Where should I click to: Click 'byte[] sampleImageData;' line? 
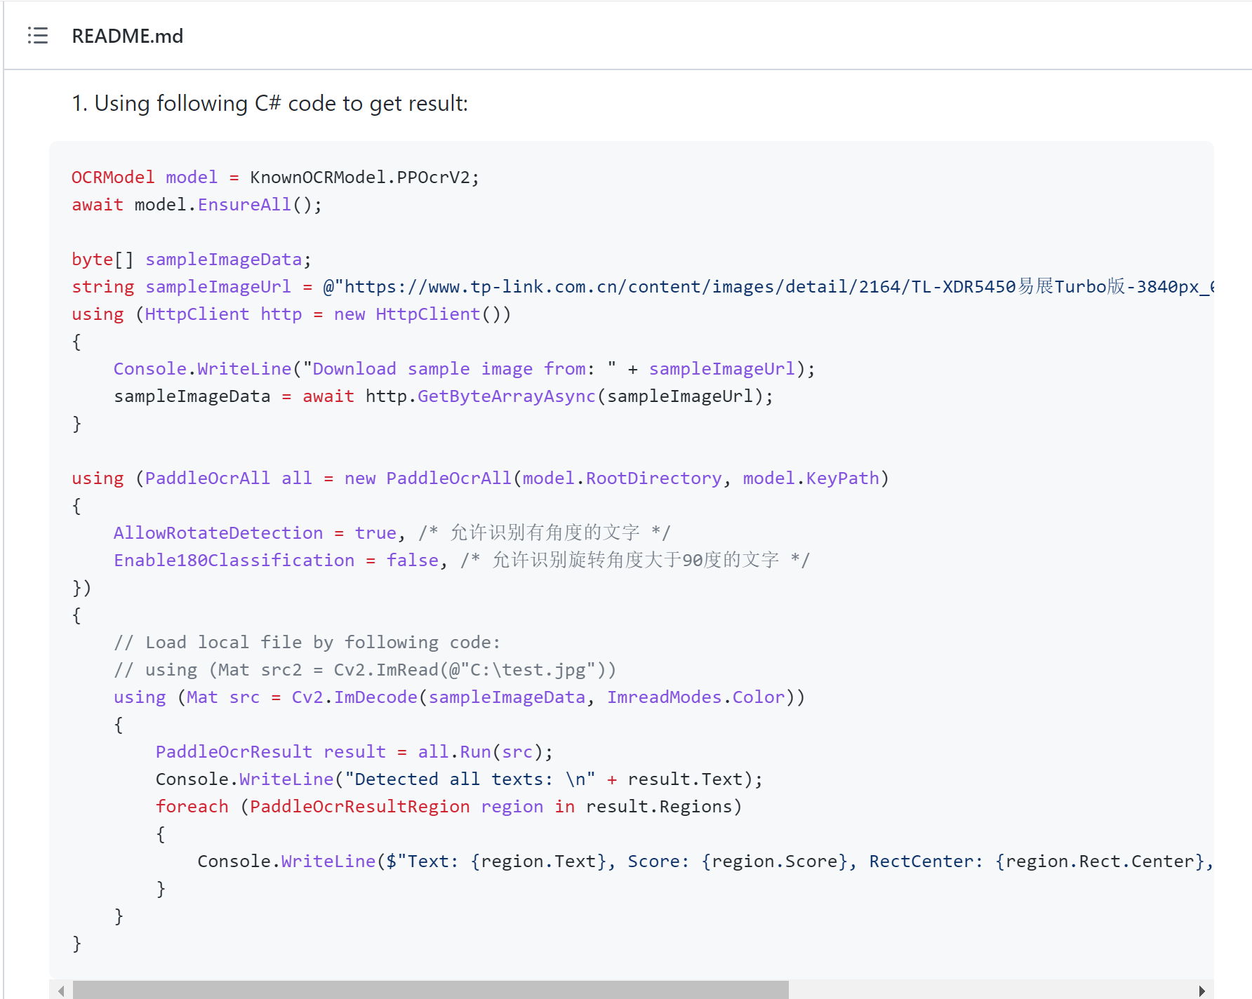191,259
